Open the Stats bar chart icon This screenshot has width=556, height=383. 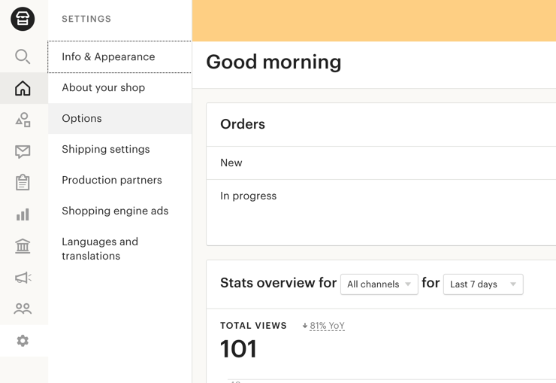pos(23,214)
